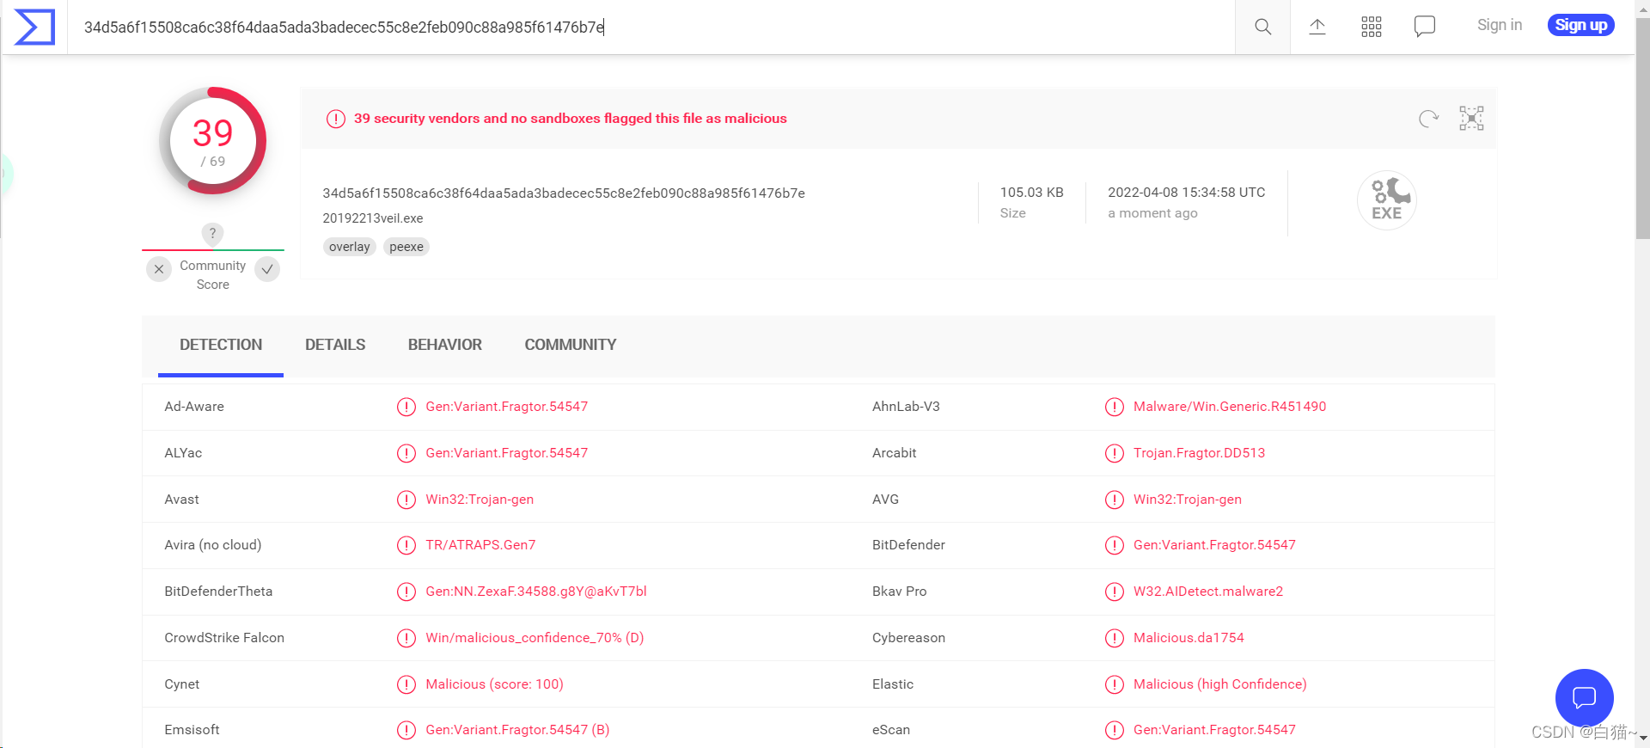Open the upload file icon
The width and height of the screenshot is (1650, 748).
1317,27
